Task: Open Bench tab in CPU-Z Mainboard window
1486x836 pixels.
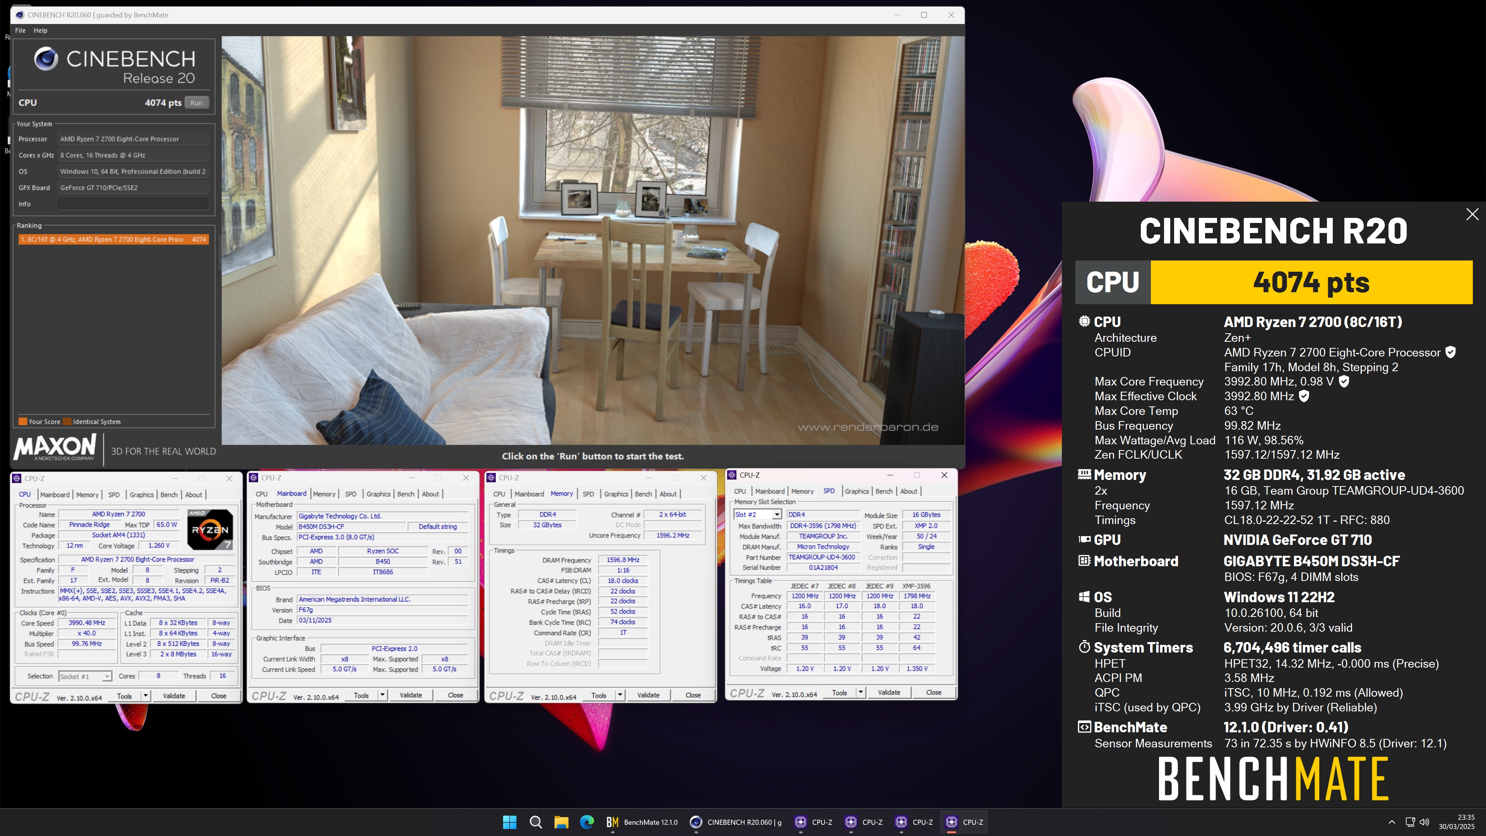Action: click(x=406, y=494)
